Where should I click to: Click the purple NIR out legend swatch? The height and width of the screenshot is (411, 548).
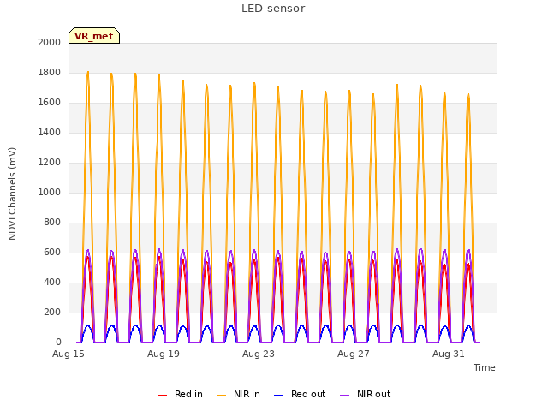click(344, 396)
